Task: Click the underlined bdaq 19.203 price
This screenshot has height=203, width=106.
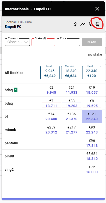Action: 71,106
